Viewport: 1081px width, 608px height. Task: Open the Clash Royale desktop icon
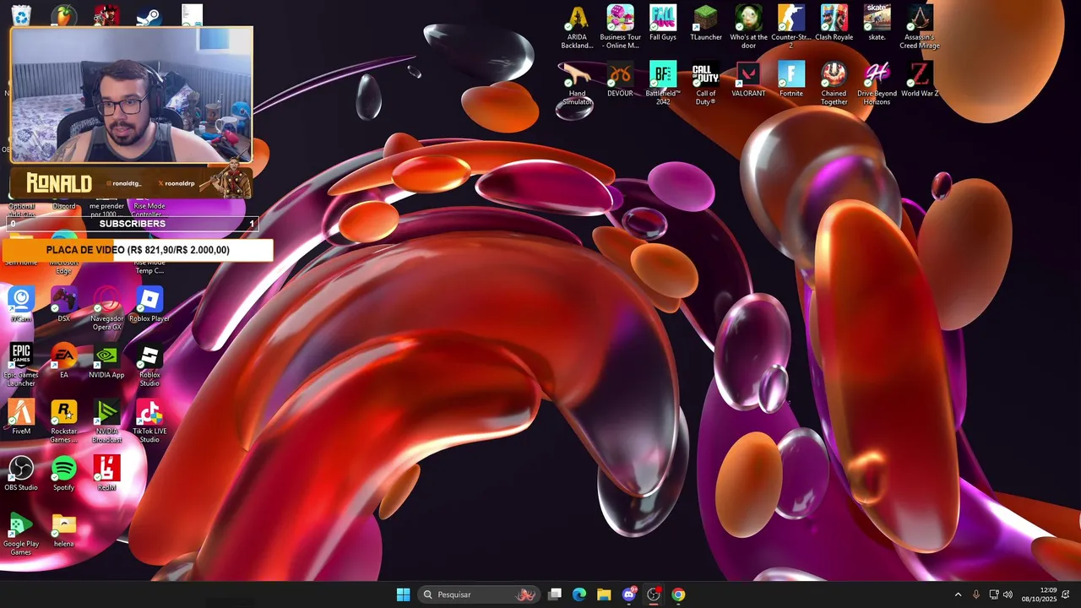pos(834,23)
